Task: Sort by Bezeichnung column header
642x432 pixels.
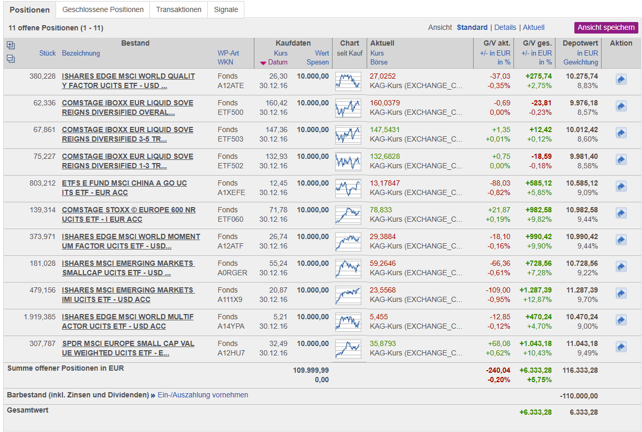Action: coord(81,53)
